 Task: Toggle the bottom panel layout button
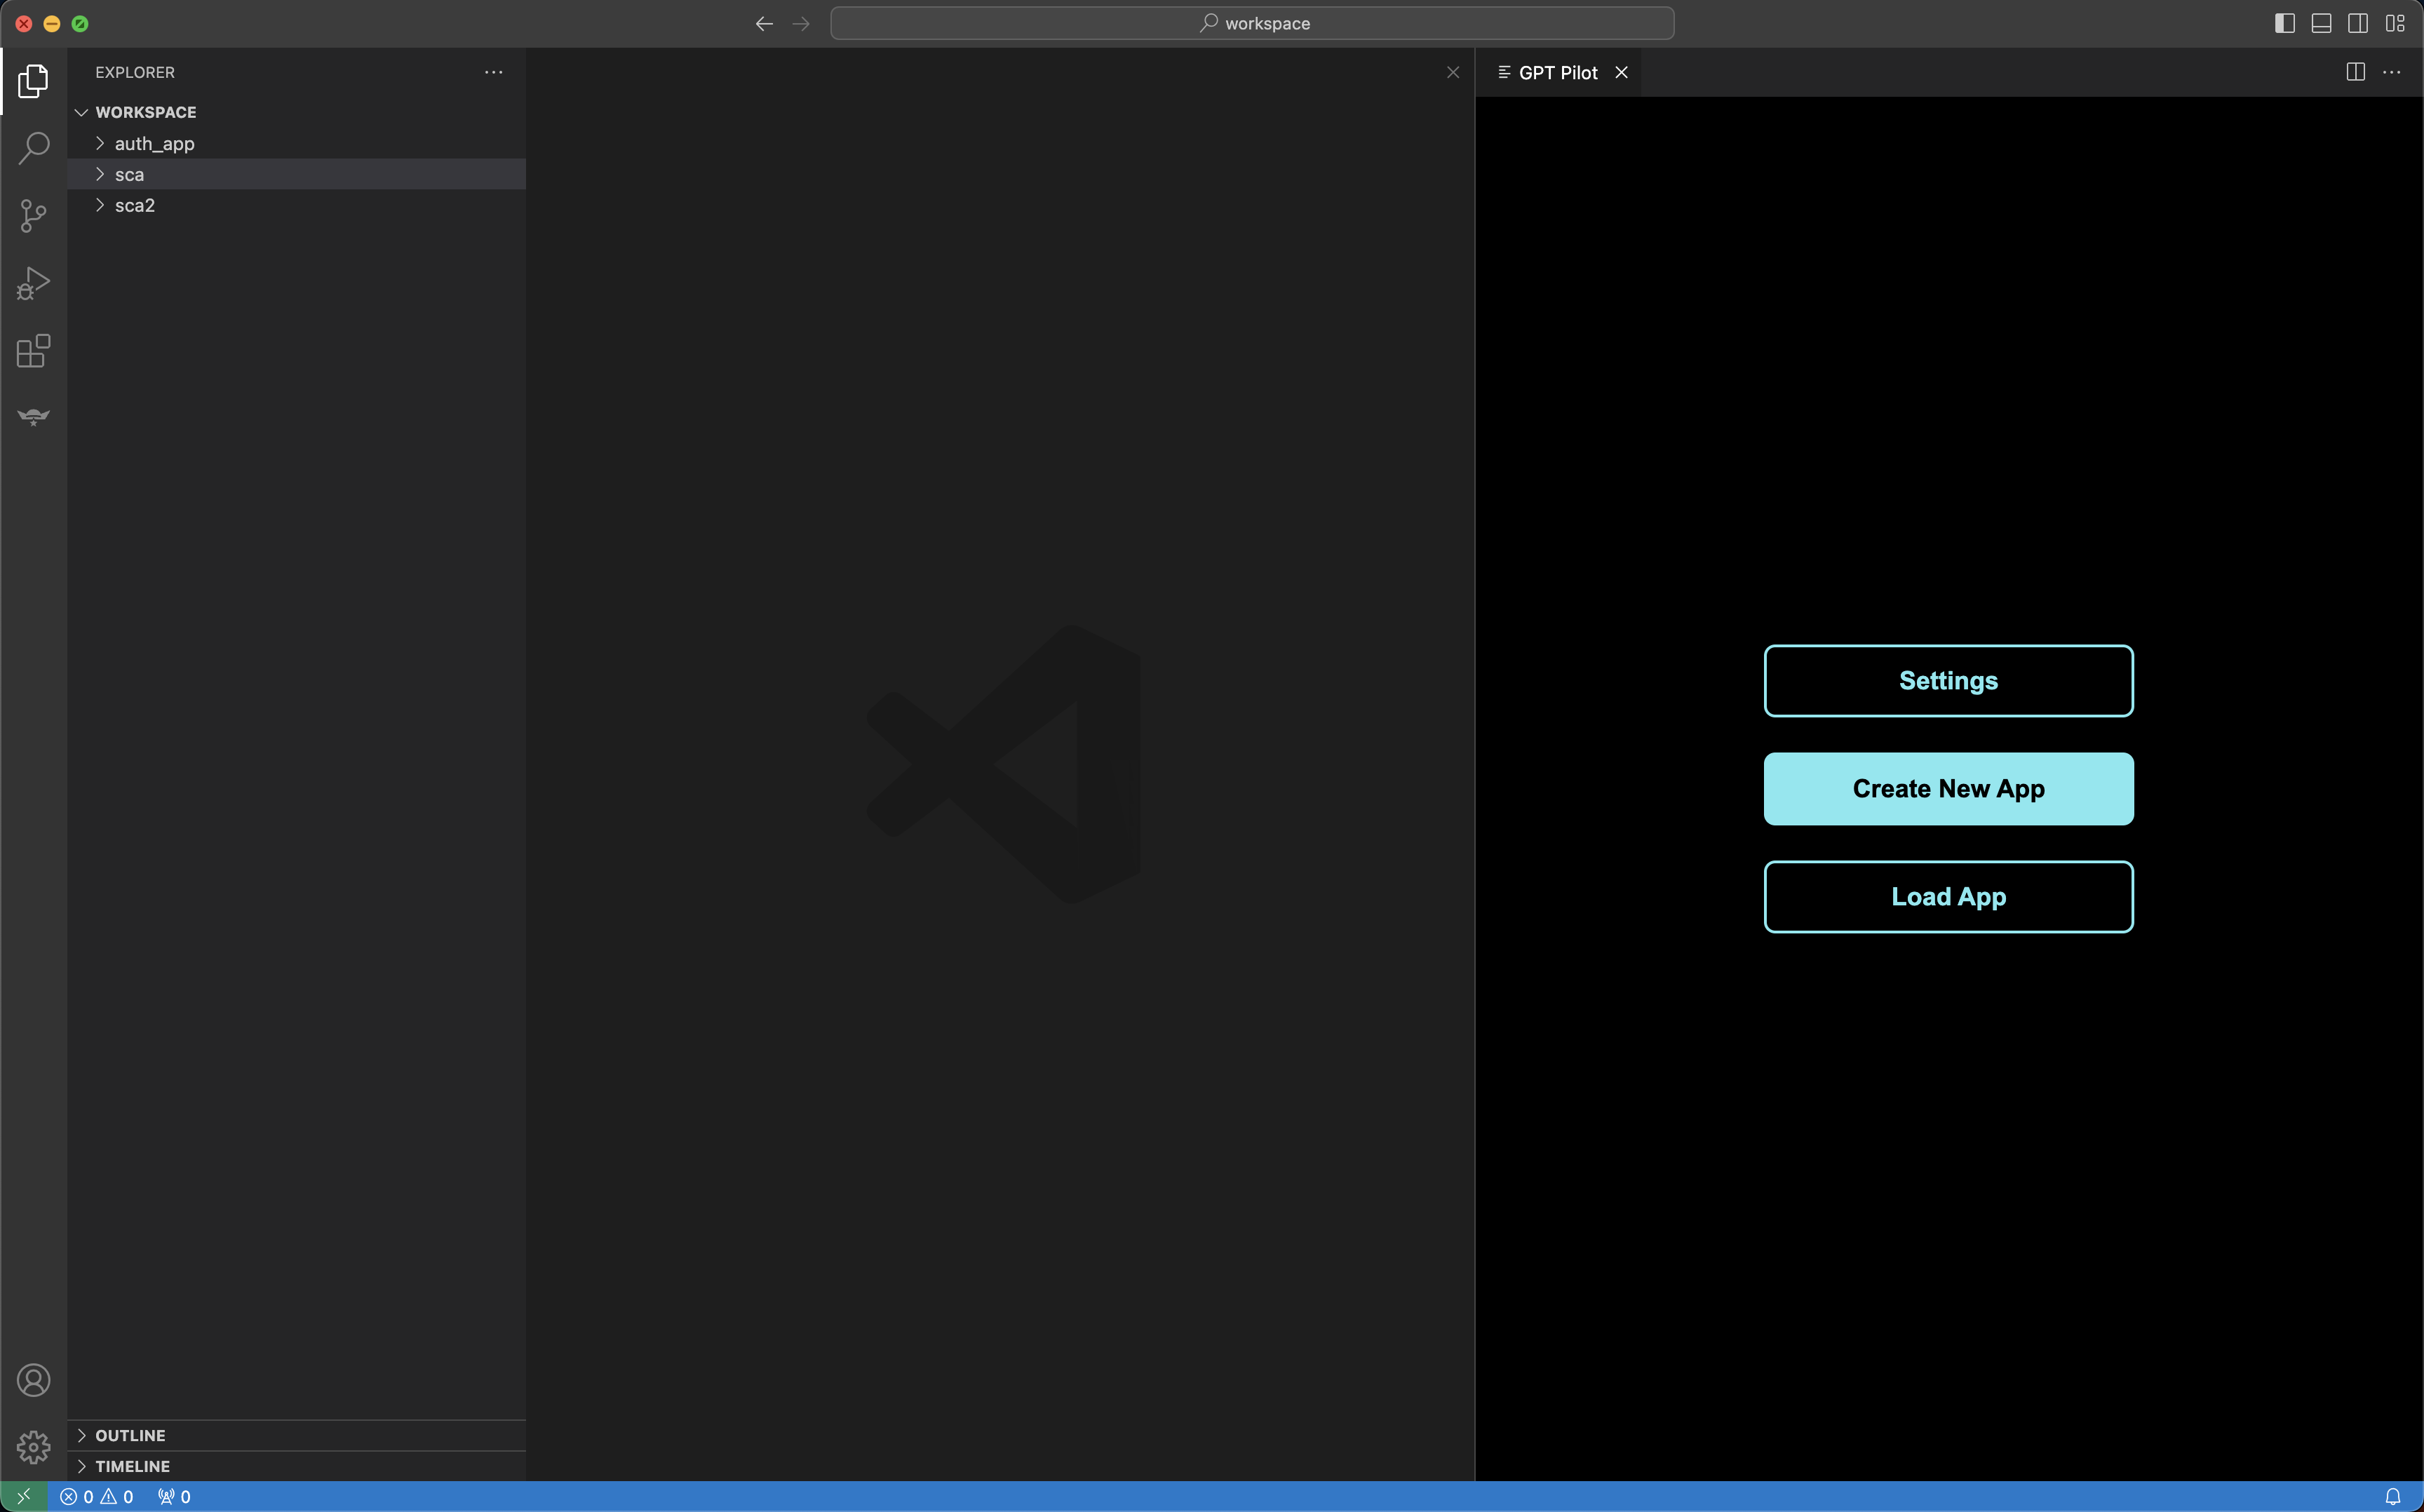tap(2321, 23)
